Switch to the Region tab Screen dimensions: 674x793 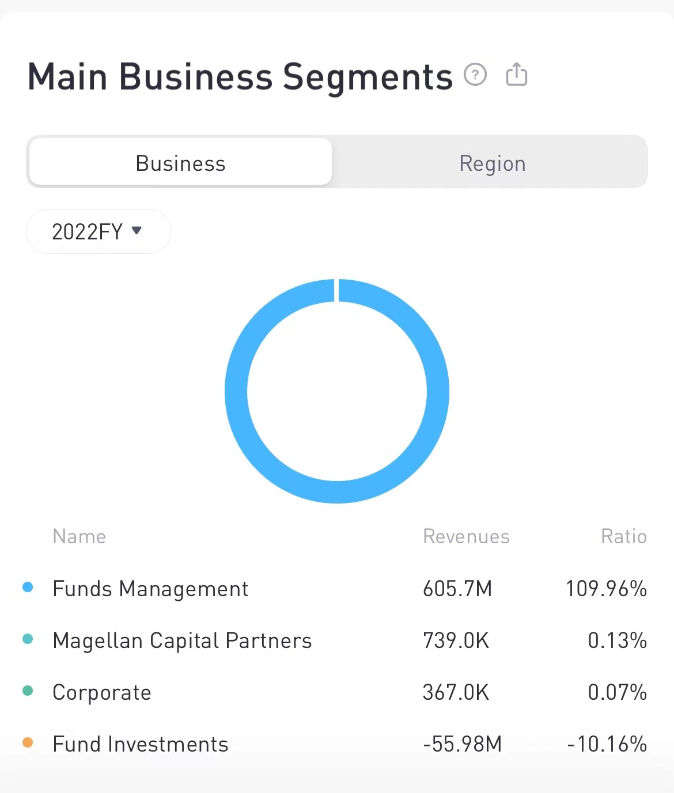tap(492, 163)
